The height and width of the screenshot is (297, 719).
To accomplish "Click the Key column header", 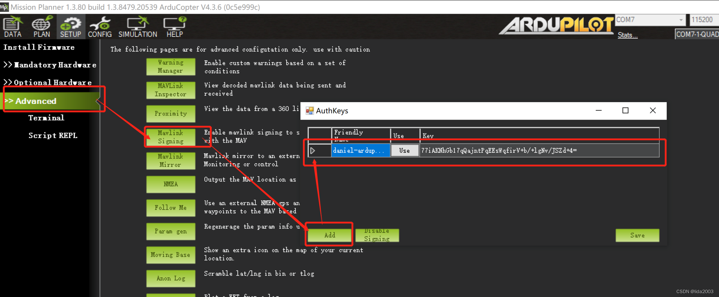I will pos(539,136).
